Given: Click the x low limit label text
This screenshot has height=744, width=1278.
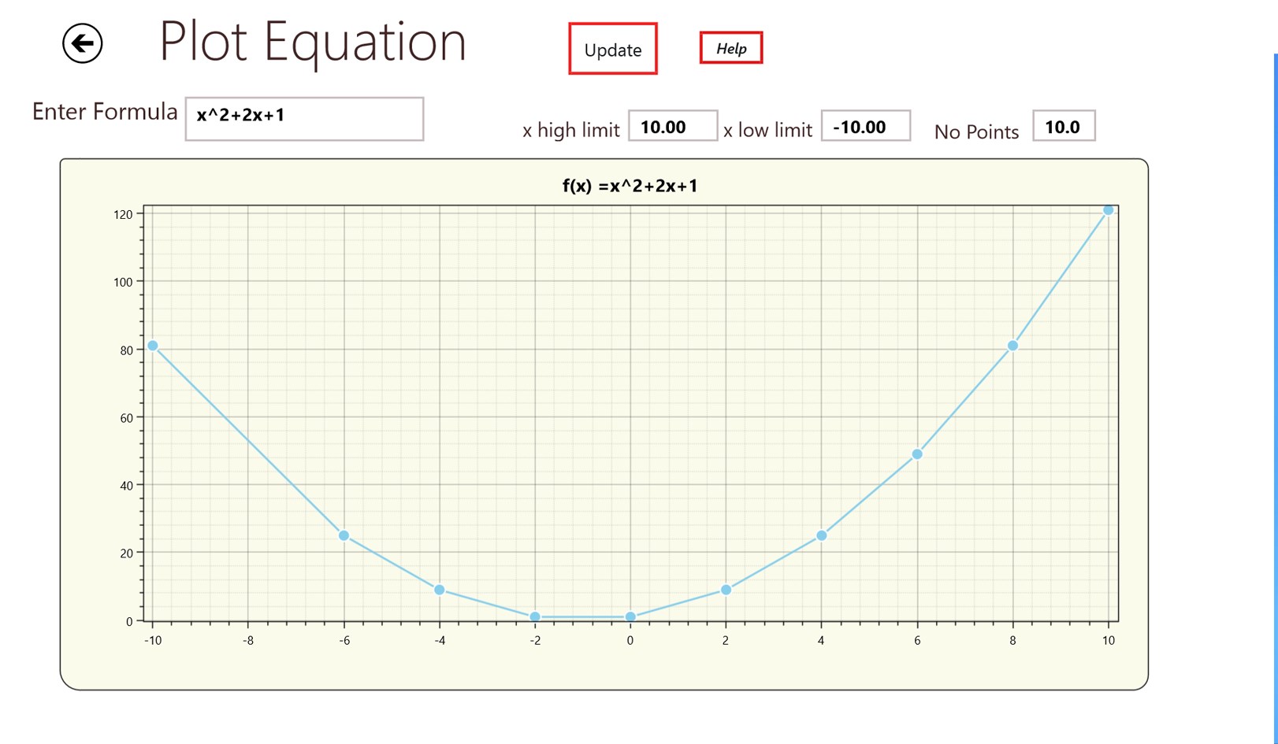Looking at the screenshot, I should 767,129.
